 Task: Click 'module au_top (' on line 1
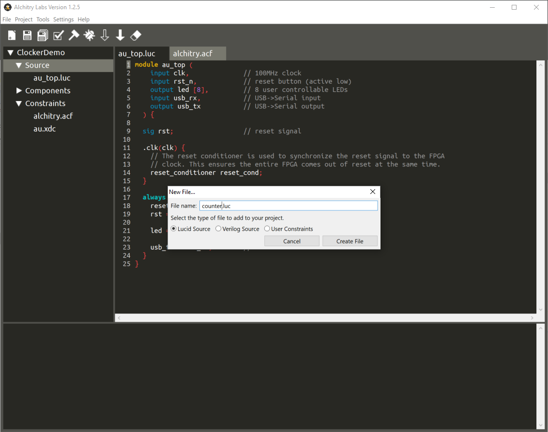[164, 65]
